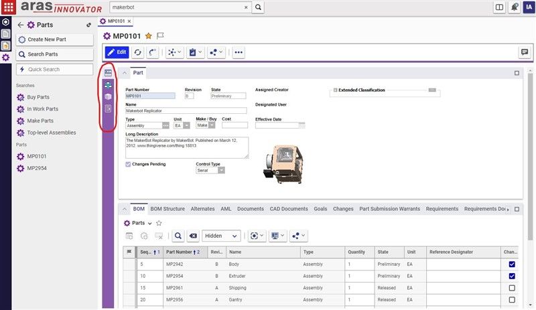The image size is (536, 310).
Task: Open the notifications bell
Action: click(514, 7)
